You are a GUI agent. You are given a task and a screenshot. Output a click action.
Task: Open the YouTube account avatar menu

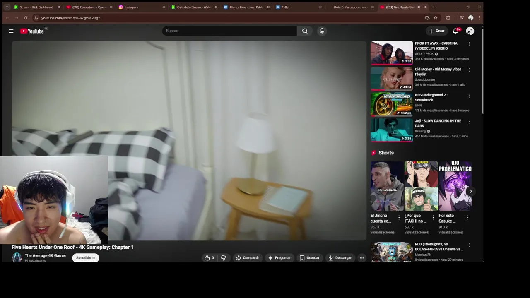(x=470, y=31)
